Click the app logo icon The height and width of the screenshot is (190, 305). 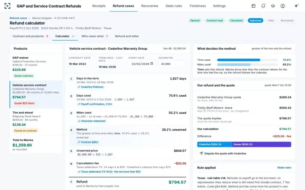click(7, 6)
